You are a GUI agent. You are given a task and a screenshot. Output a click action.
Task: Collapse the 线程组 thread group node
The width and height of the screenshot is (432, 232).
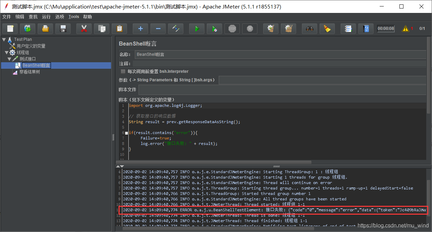pyautogui.click(x=6, y=52)
